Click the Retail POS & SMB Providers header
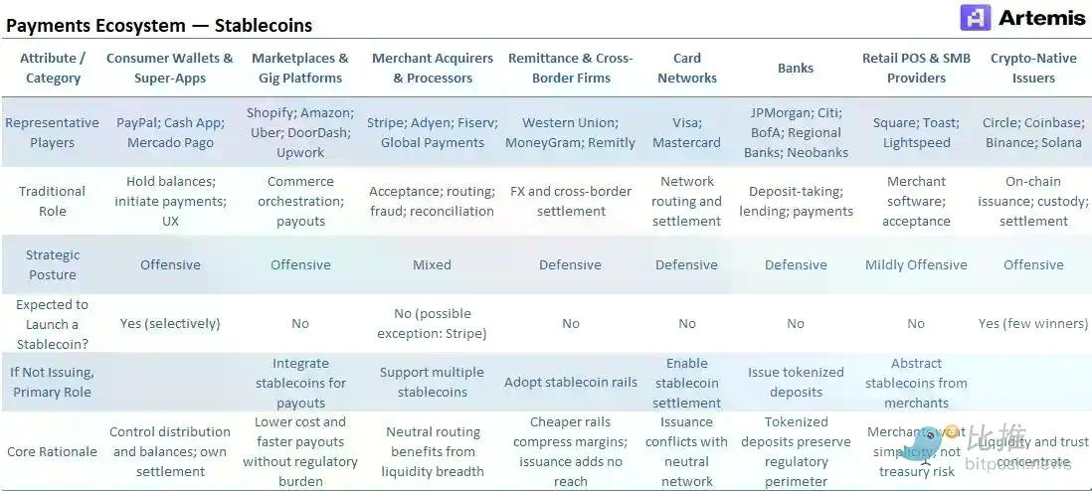The width and height of the screenshot is (1092, 491). (x=916, y=68)
